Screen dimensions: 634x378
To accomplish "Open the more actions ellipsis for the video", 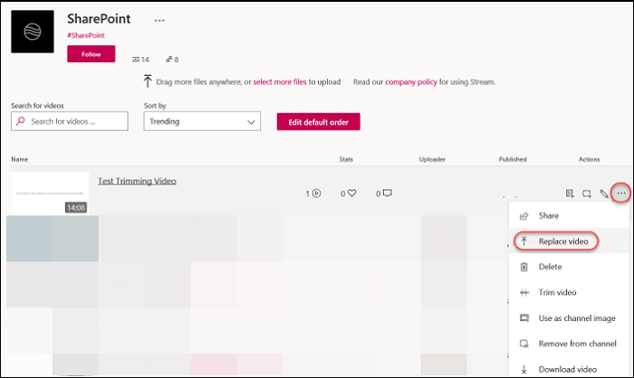I will pyautogui.click(x=621, y=194).
